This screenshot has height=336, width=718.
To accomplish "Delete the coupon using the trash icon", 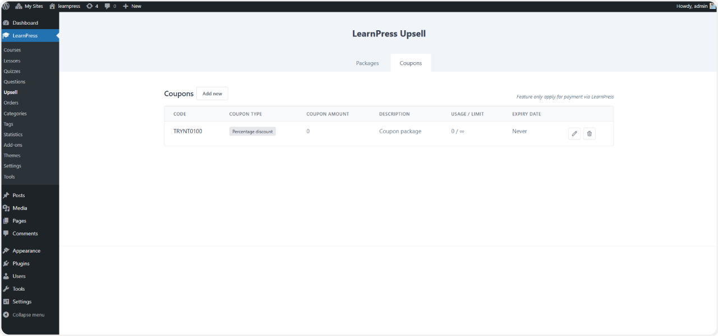I will [589, 133].
